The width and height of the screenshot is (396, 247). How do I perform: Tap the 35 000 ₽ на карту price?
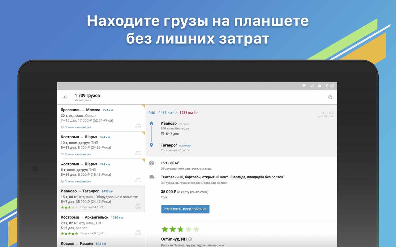(185, 192)
